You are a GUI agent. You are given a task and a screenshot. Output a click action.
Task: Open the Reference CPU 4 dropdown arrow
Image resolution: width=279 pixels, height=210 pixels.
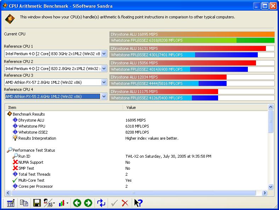point(104,97)
